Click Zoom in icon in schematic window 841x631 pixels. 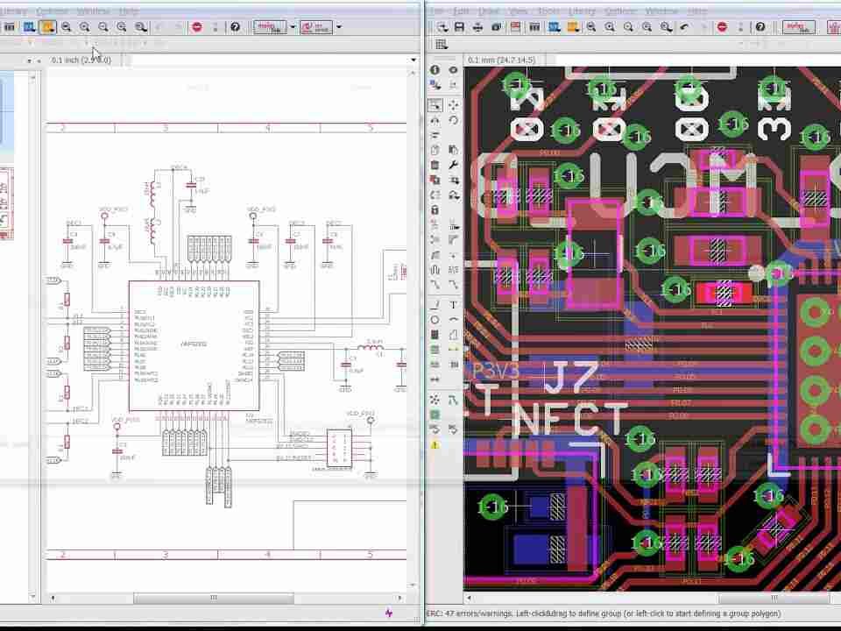coord(85,27)
